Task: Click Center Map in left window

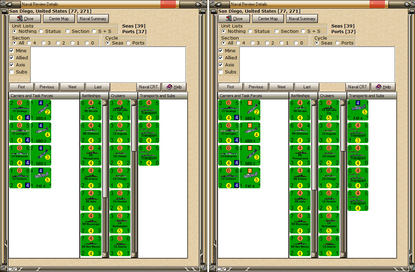Action: pos(59,18)
